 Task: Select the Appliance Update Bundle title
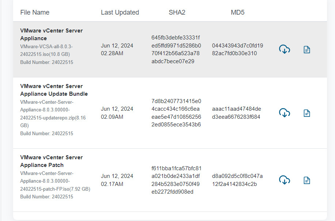tap(54, 90)
